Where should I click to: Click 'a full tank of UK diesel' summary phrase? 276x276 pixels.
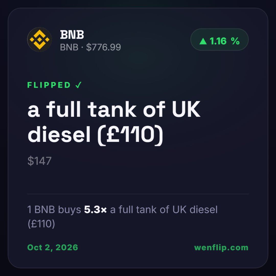[x=164, y=210]
